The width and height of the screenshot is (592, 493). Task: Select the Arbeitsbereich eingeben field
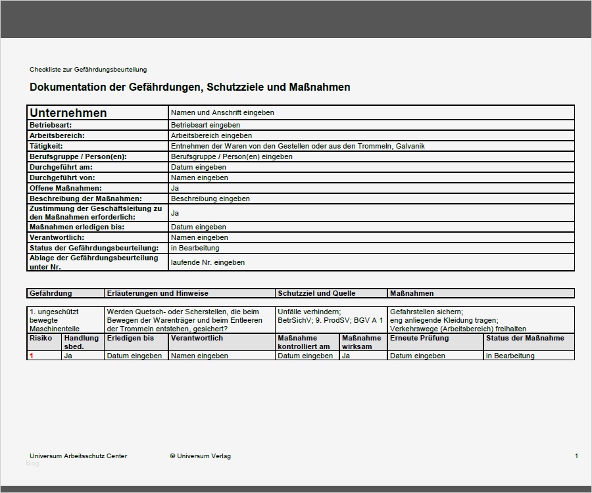[210, 135]
